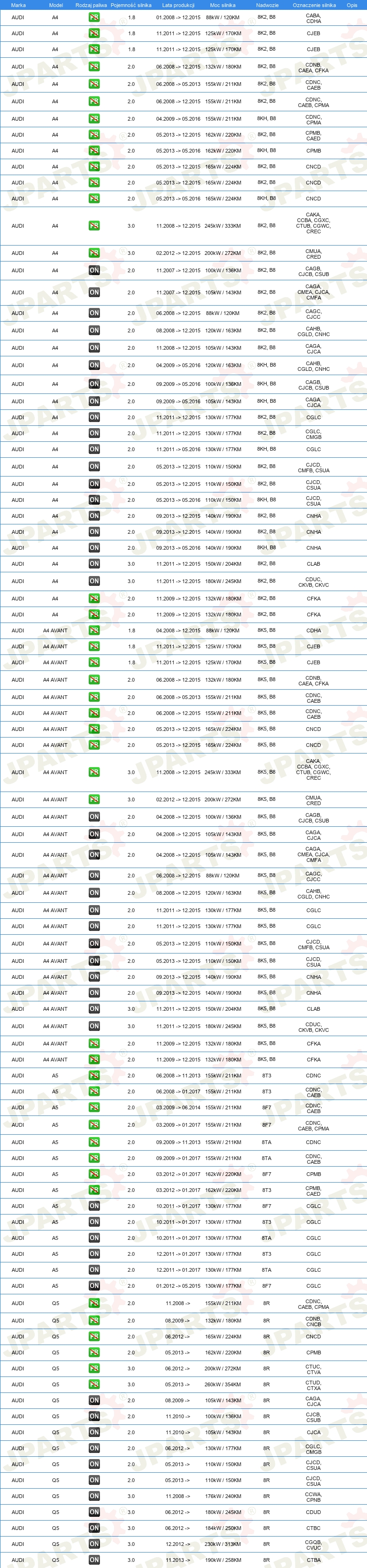
Task: Click ON icon in Q5 CCWA, CPNB row
Action: click(94, 1496)
